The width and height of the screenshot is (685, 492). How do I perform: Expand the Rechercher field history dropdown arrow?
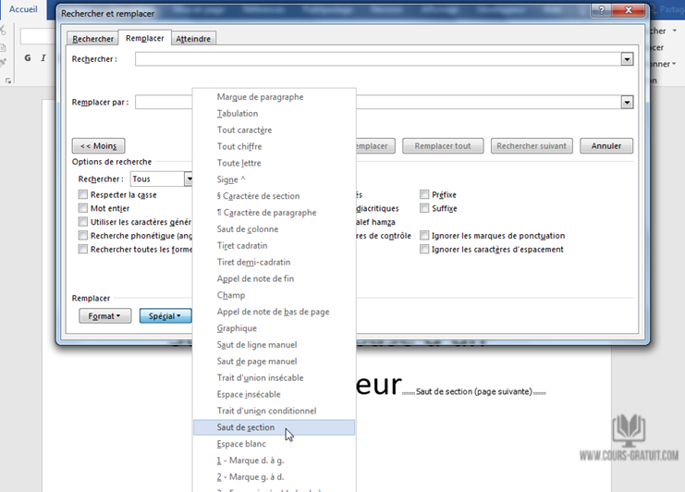click(x=627, y=59)
